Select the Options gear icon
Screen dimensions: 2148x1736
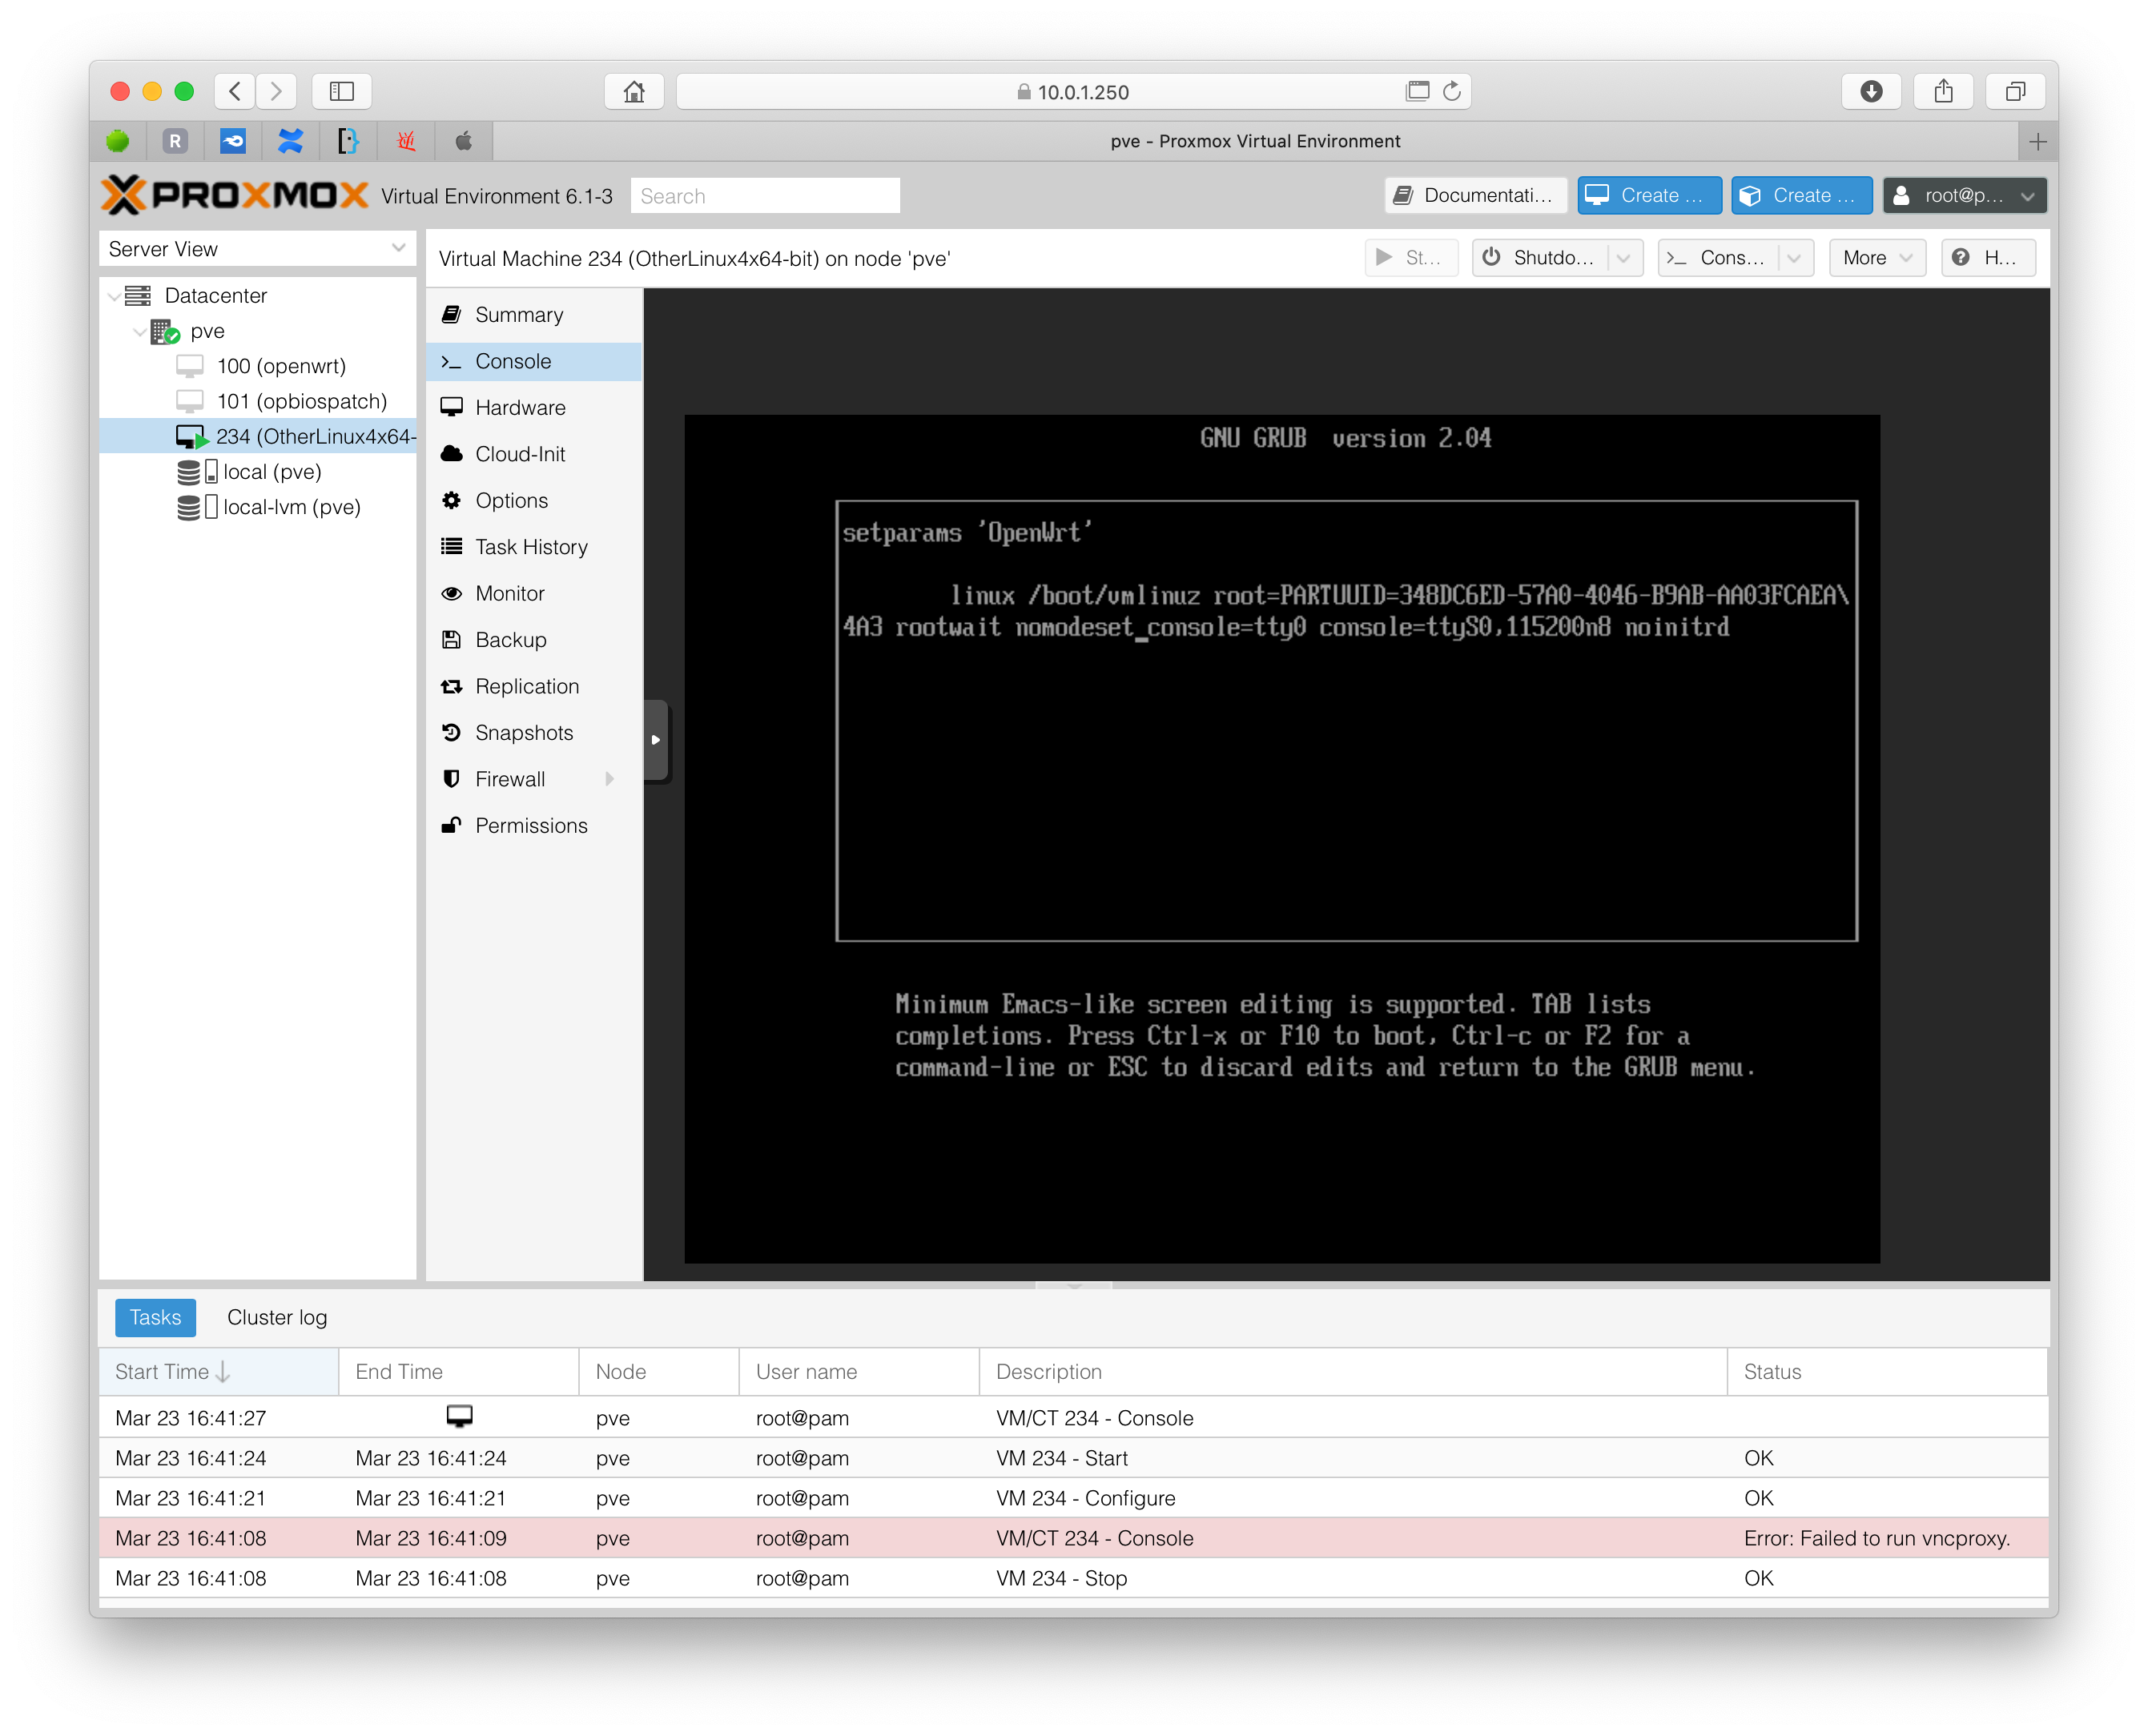453,500
